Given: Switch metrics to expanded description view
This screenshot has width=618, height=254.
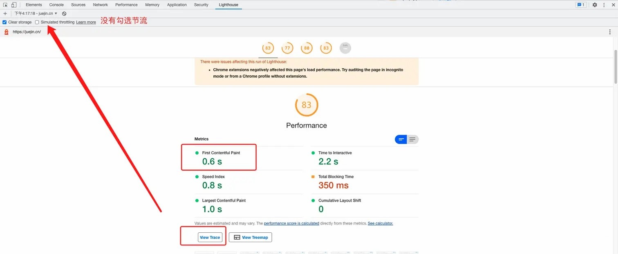Looking at the screenshot, I should tap(412, 139).
